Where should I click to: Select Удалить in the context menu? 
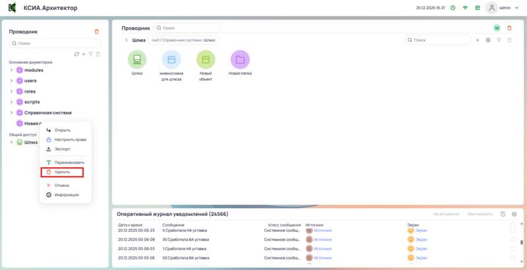click(61, 172)
